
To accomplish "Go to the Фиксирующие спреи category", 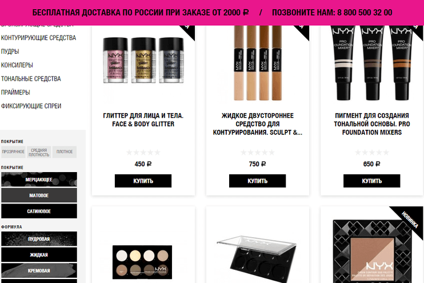I will [31, 106].
